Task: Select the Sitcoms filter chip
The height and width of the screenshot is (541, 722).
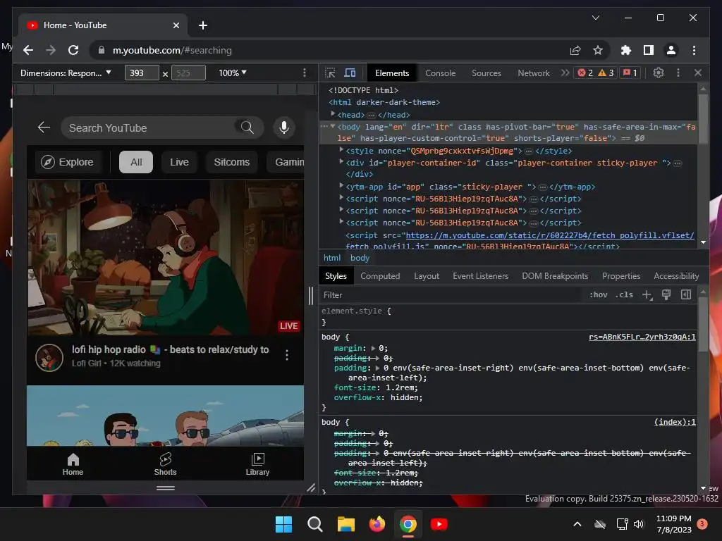Action: point(231,162)
